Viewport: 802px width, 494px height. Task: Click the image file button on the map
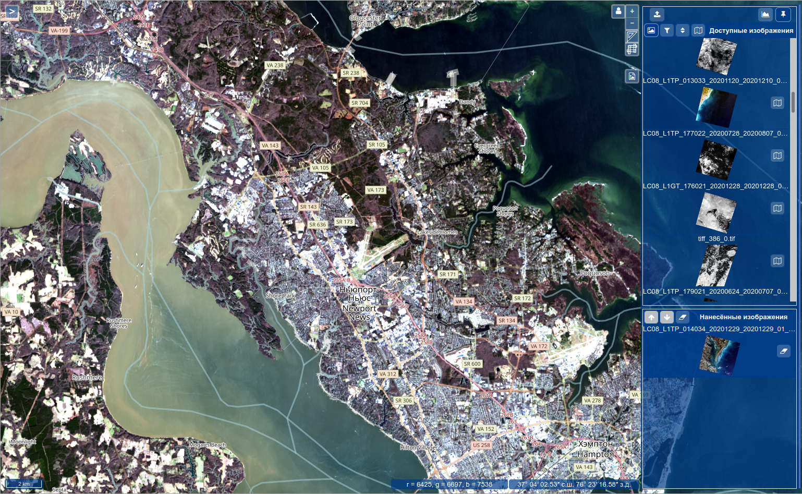[632, 76]
